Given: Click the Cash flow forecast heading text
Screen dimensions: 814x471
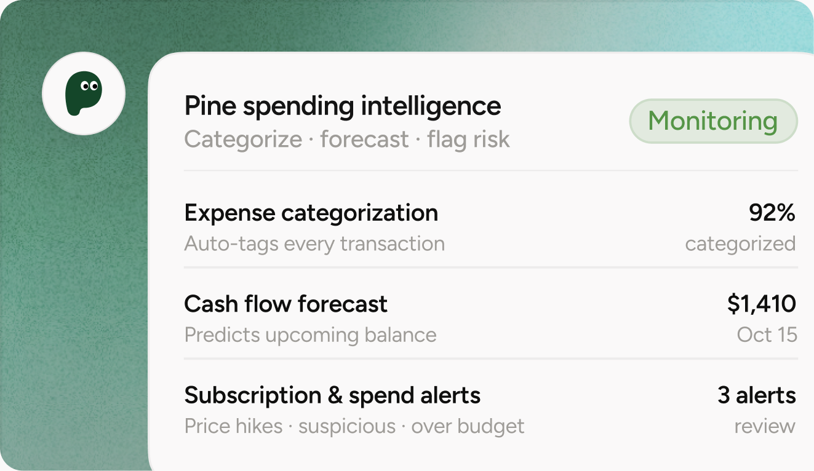Looking at the screenshot, I should pos(286,304).
